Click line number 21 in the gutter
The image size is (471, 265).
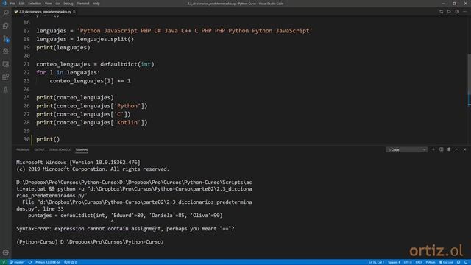[26, 64]
